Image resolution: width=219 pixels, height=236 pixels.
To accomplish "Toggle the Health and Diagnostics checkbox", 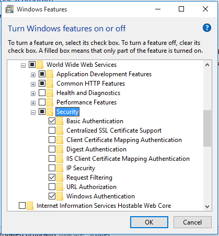I will pyautogui.click(x=42, y=93).
